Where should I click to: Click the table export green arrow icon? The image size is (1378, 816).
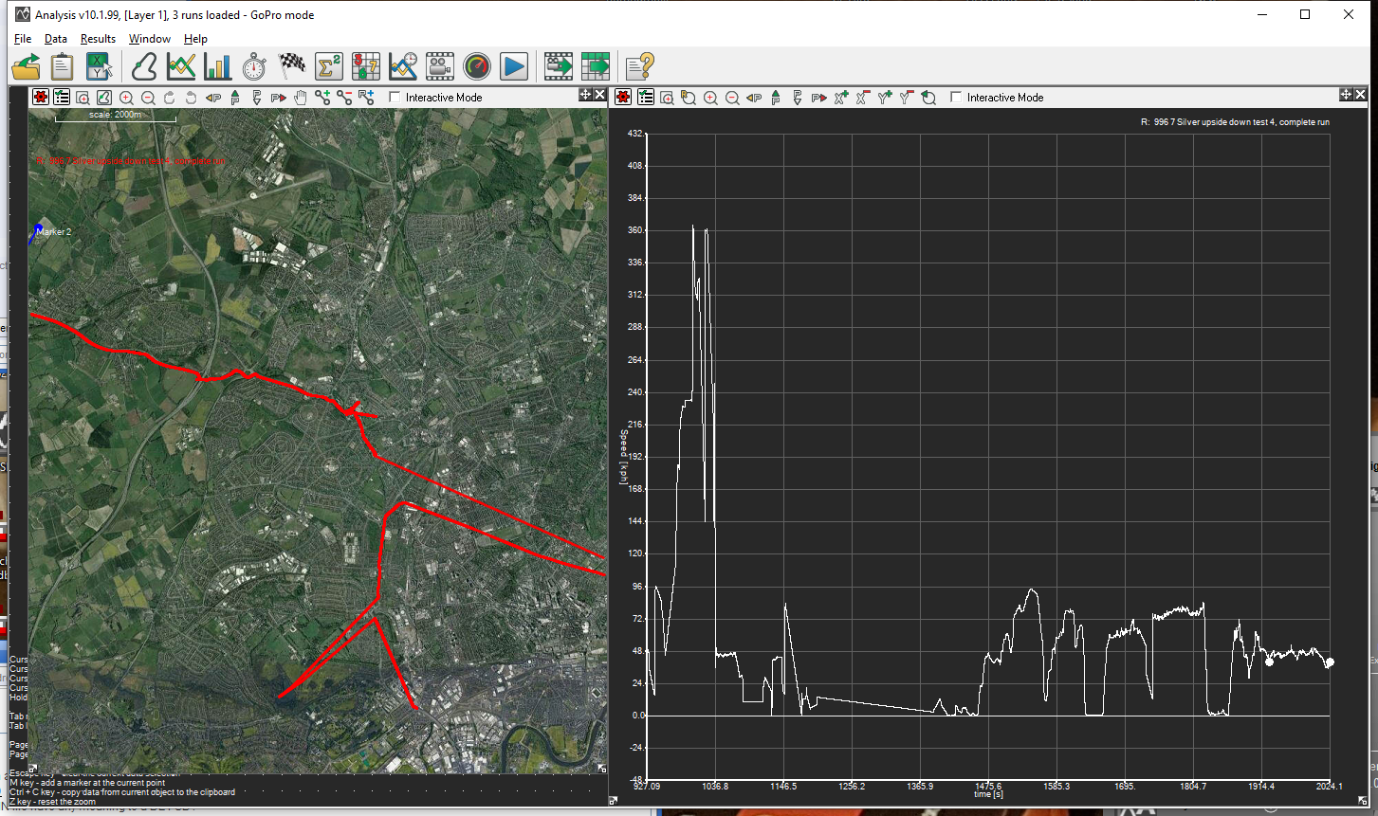tap(596, 66)
